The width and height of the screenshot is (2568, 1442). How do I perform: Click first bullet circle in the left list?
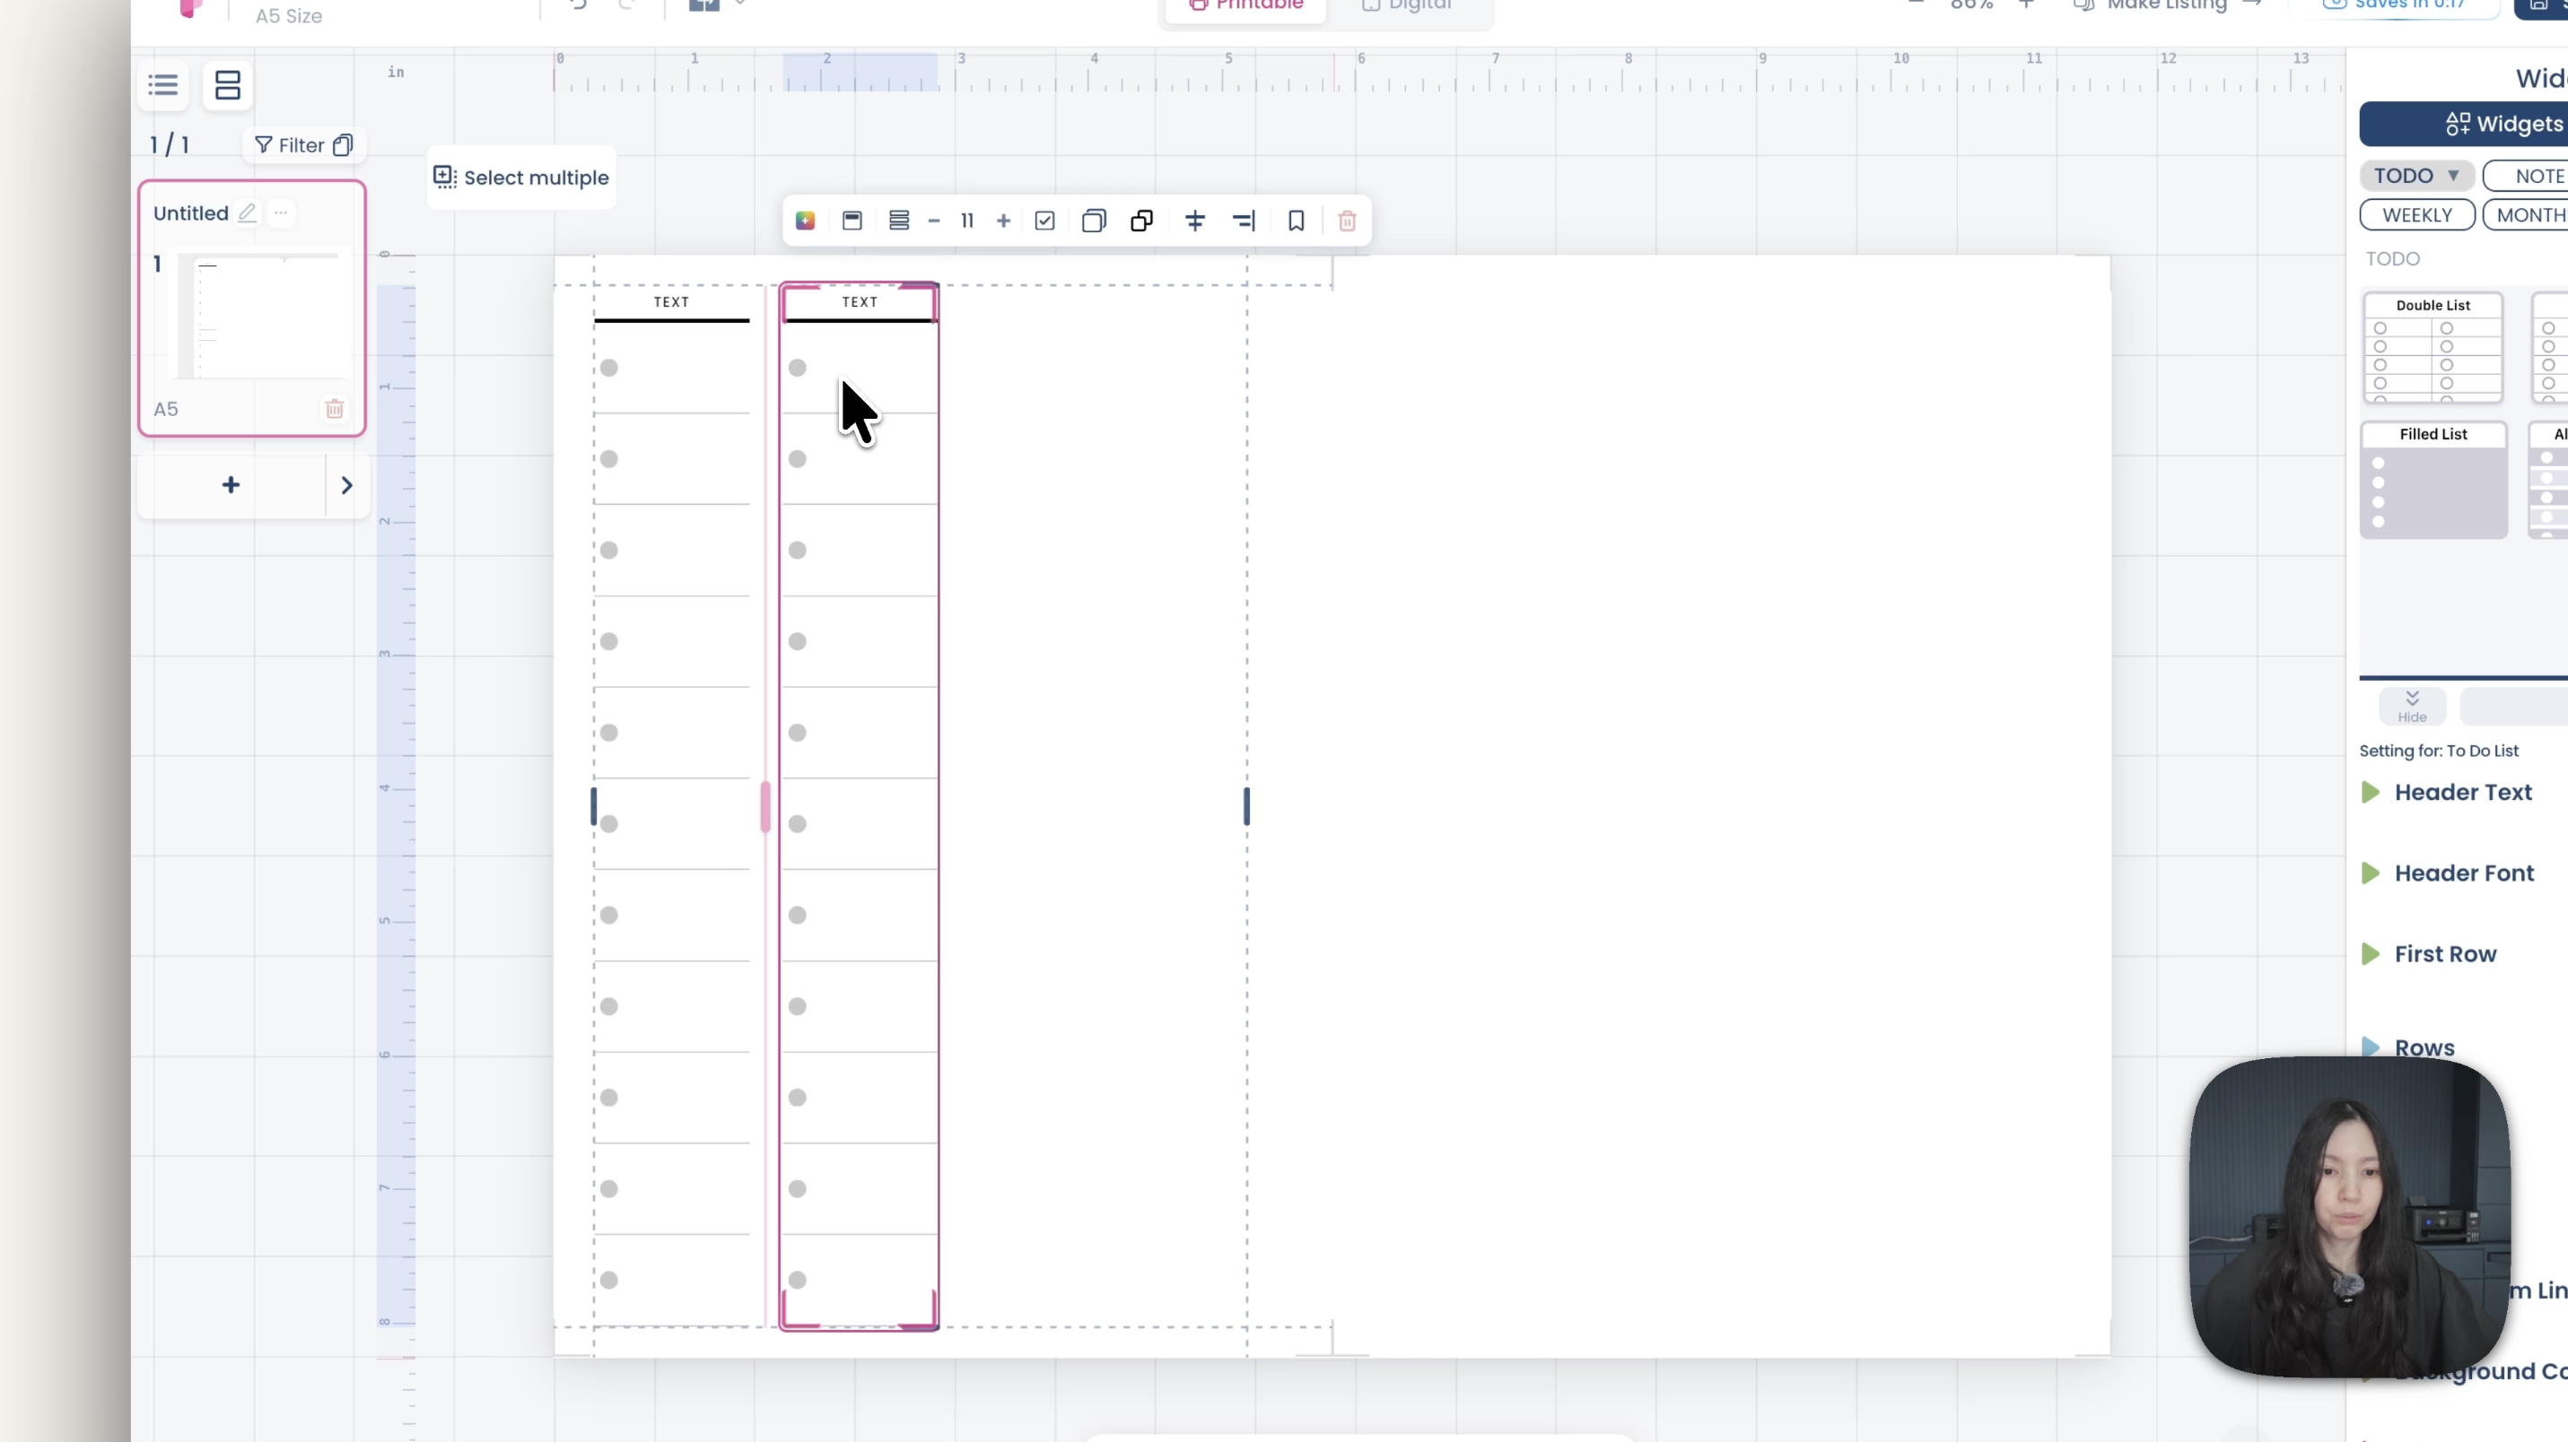tap(609, 368)
